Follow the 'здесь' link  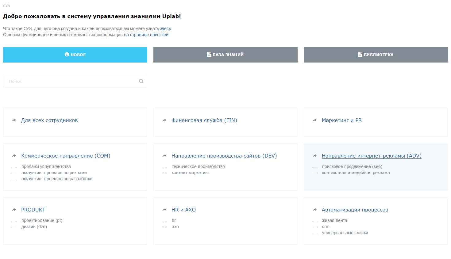click(166, 29)
